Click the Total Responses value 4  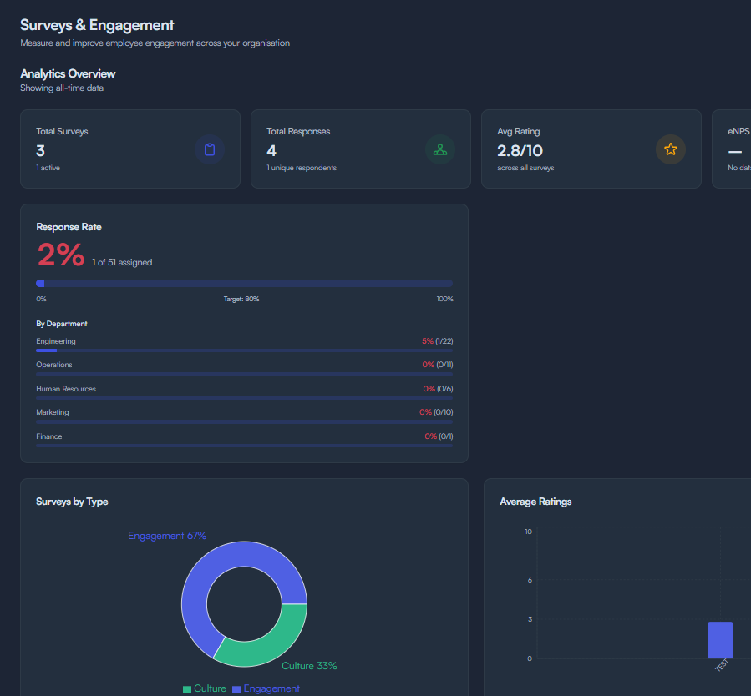click(271, 151)
